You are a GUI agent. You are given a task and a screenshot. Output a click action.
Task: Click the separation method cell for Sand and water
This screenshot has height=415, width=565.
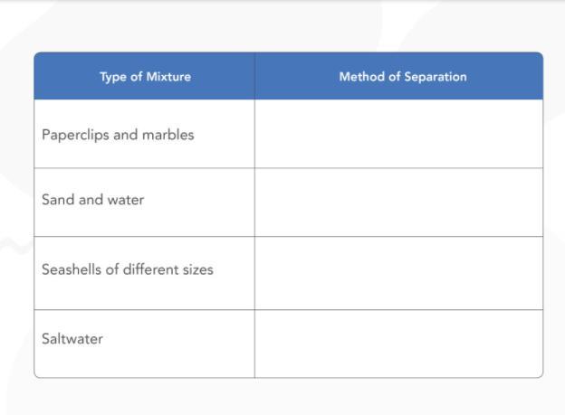pos(398,203)
